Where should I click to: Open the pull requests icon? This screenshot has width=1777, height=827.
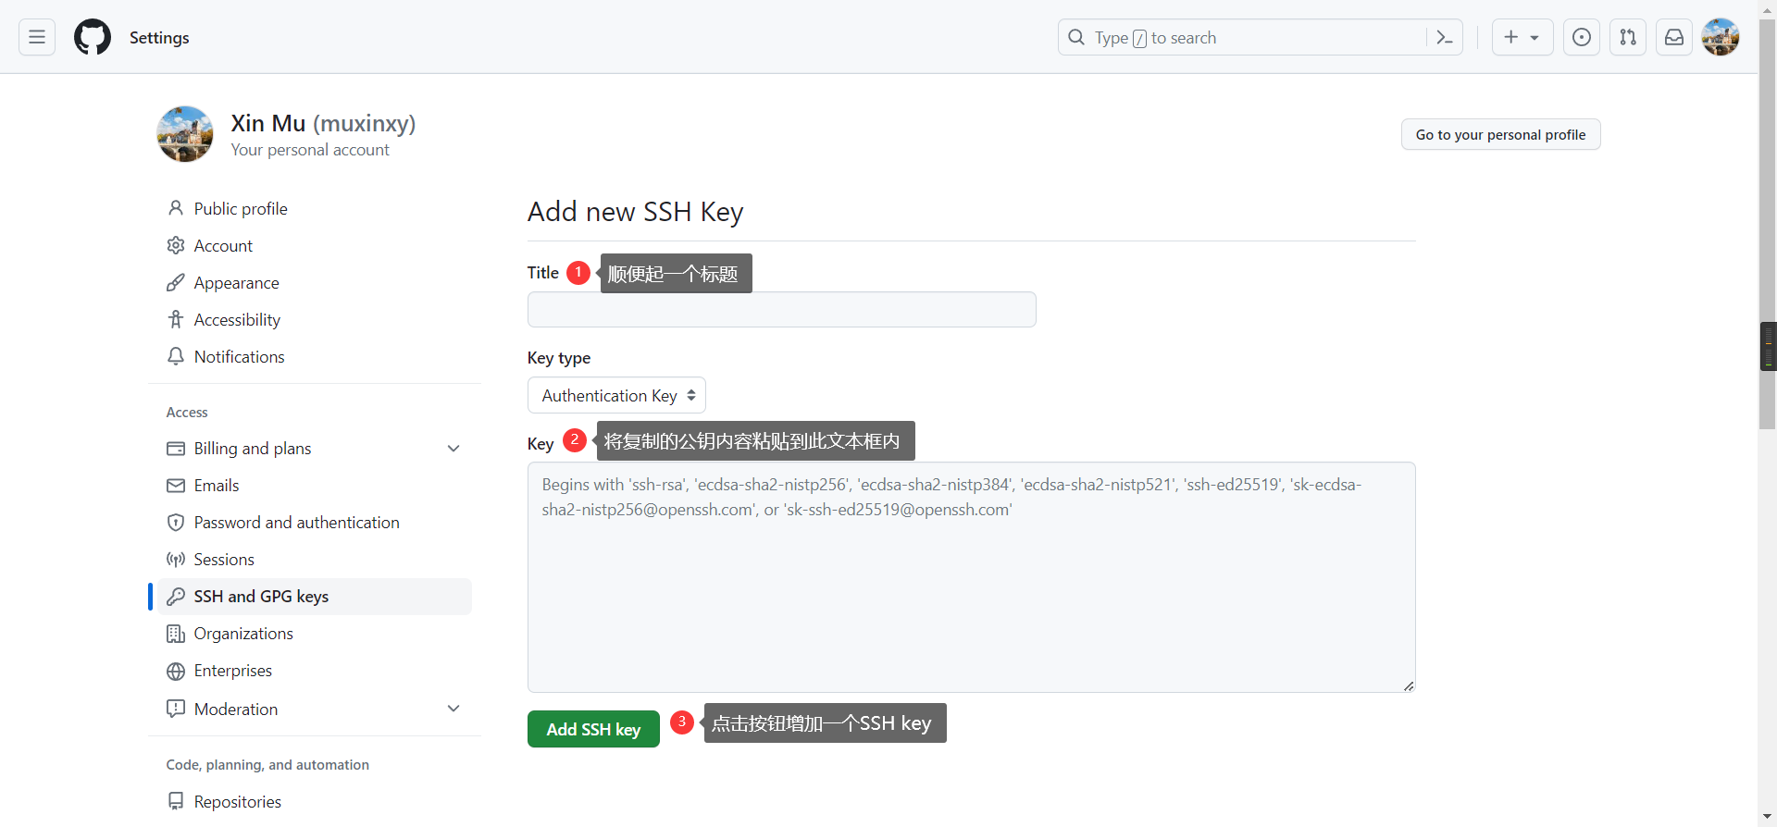1628,37
